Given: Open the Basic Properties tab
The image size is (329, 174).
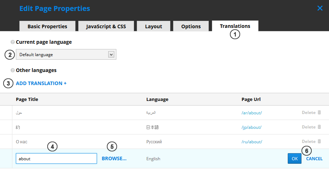Looking at the screenshot, I should click(x=47, y=26).
